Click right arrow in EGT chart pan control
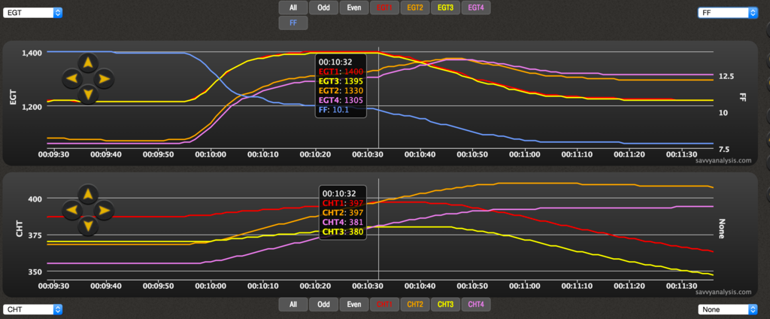This screenshot has width=770, height=319. coord(104,77)
